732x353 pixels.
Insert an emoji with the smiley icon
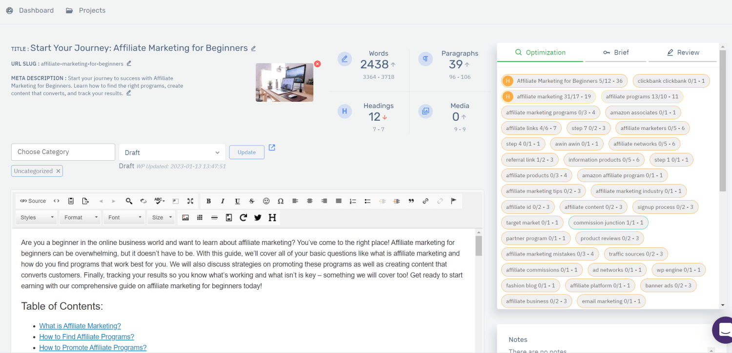point(266,201)
